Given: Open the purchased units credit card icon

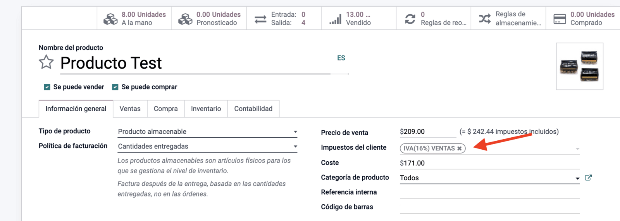Looking at the screenshot, I should [x=560, y=19].
